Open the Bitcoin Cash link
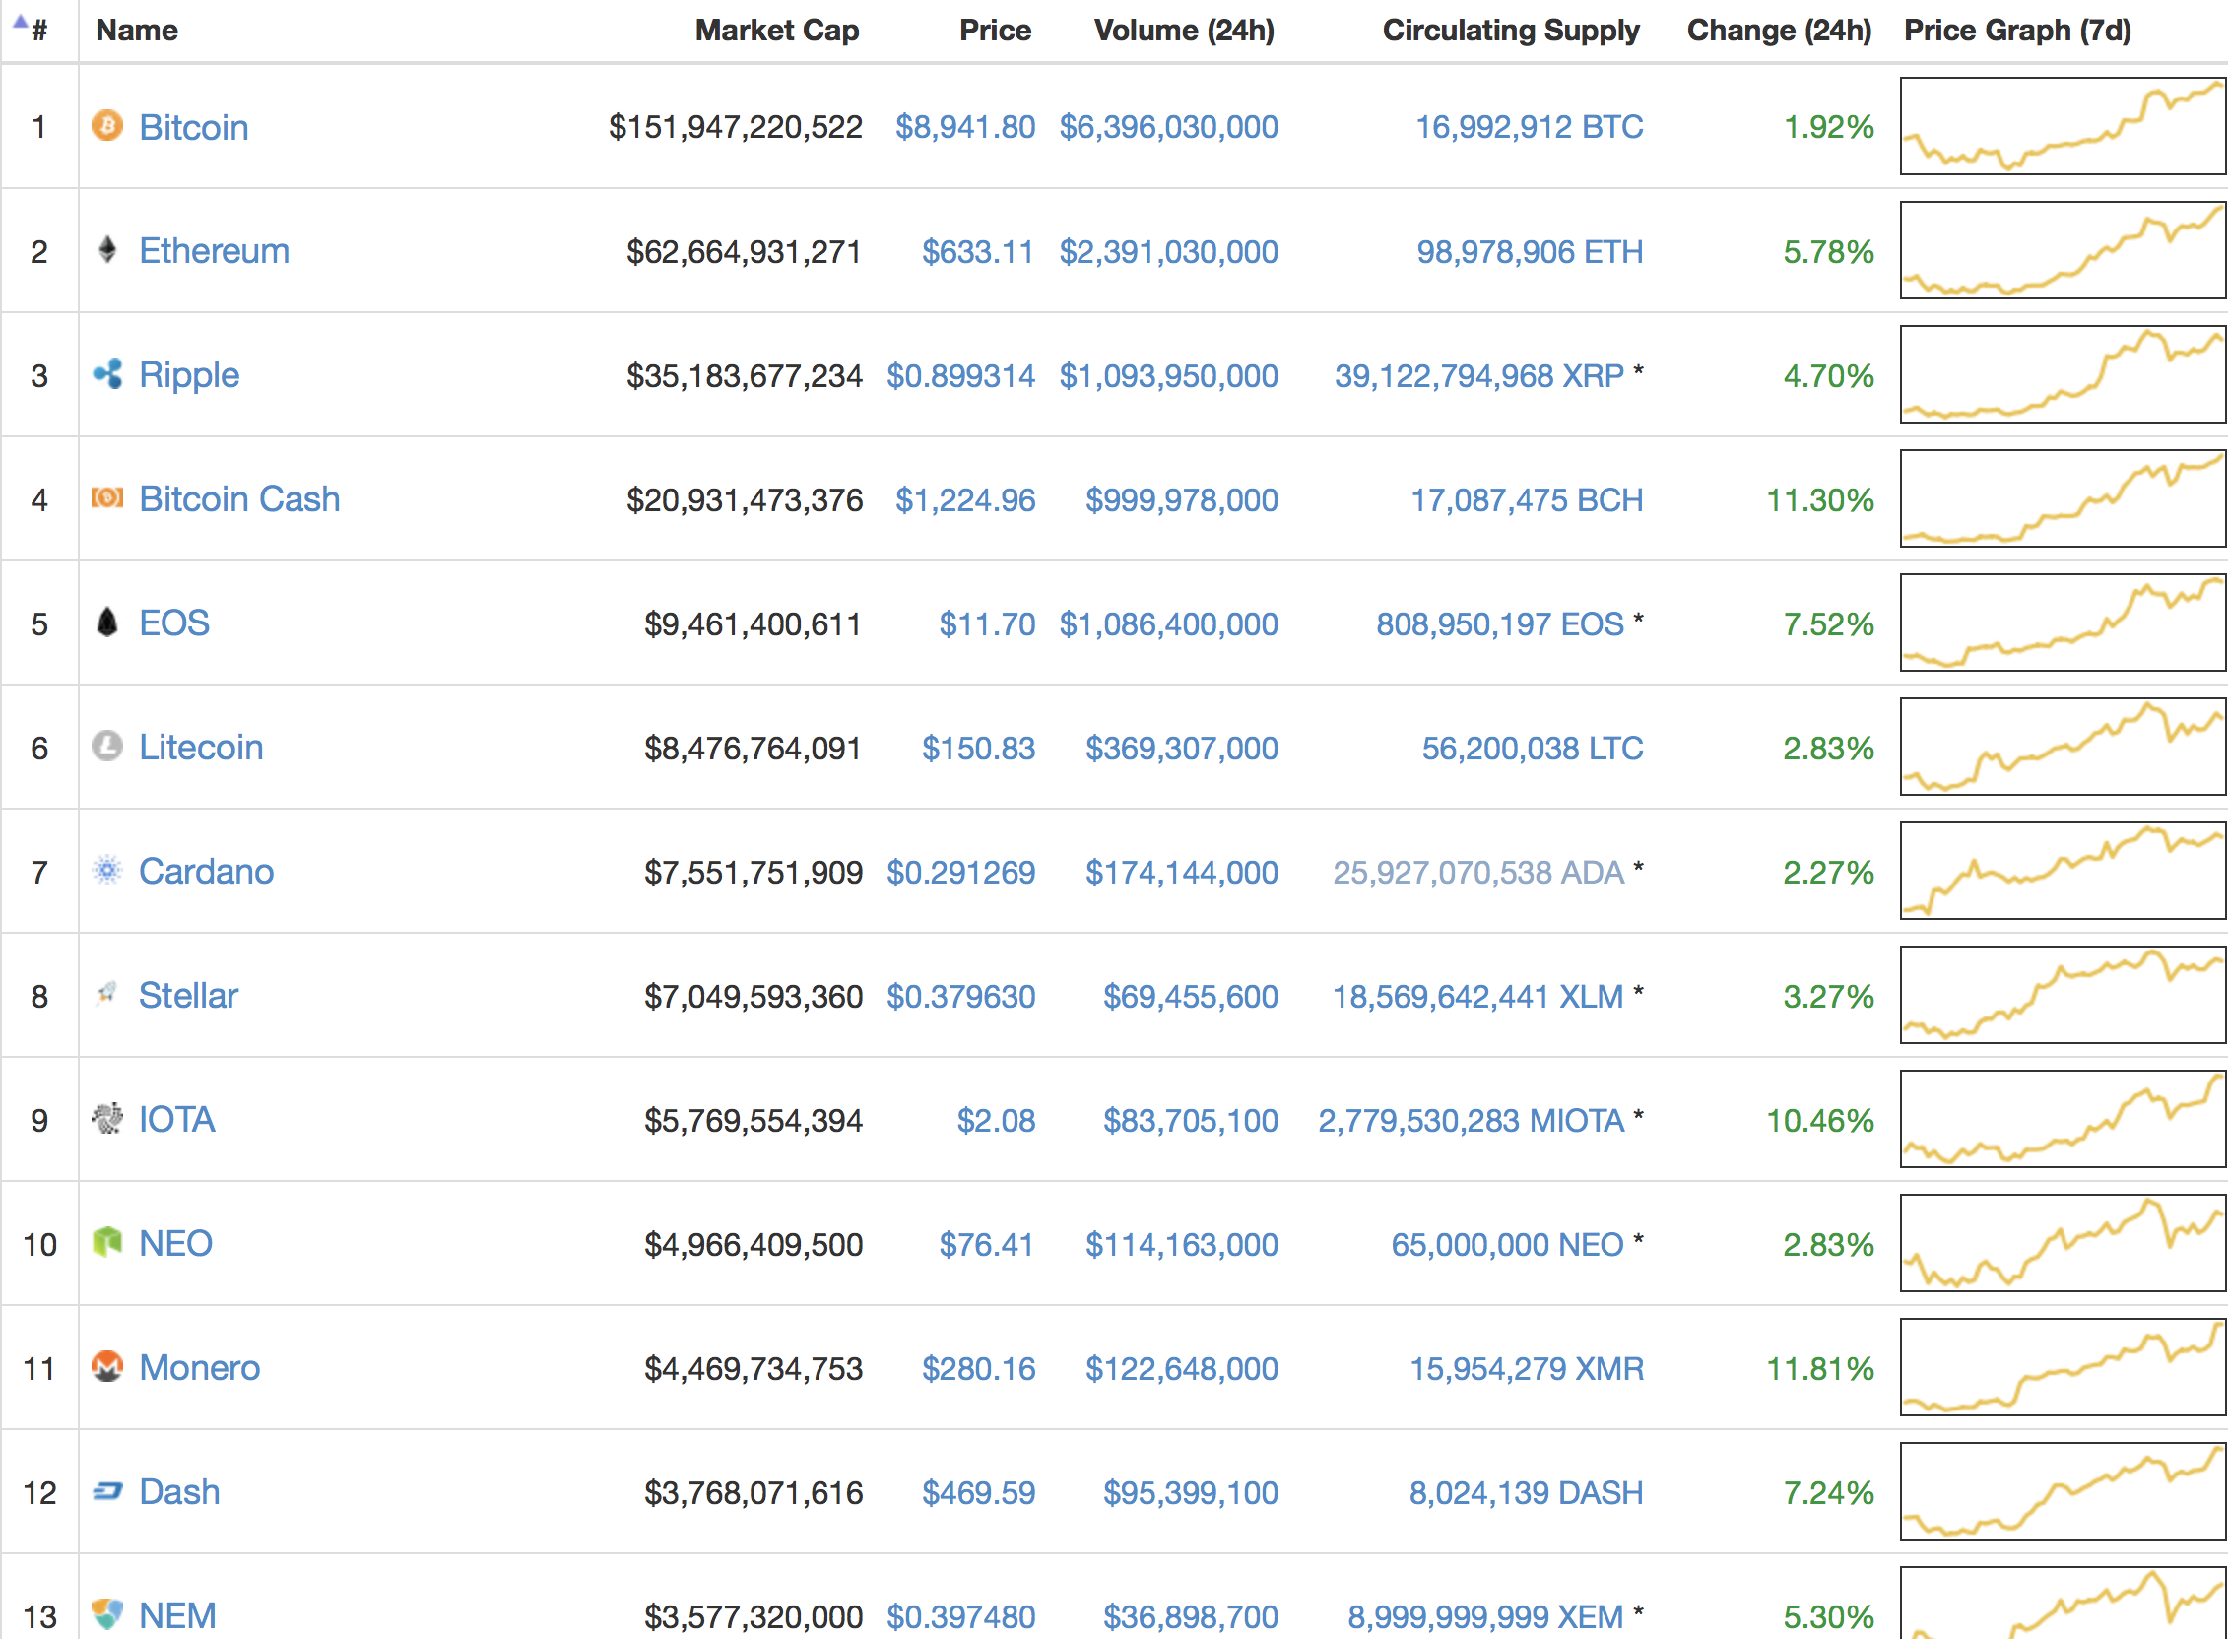Screen dimensions: 2228x1639 [239, 499]
